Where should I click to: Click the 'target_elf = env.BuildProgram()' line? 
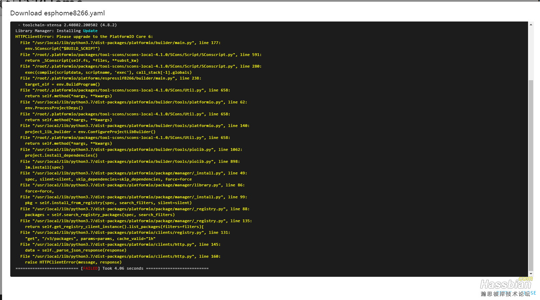pyautogui.click(x=63, y=84)
